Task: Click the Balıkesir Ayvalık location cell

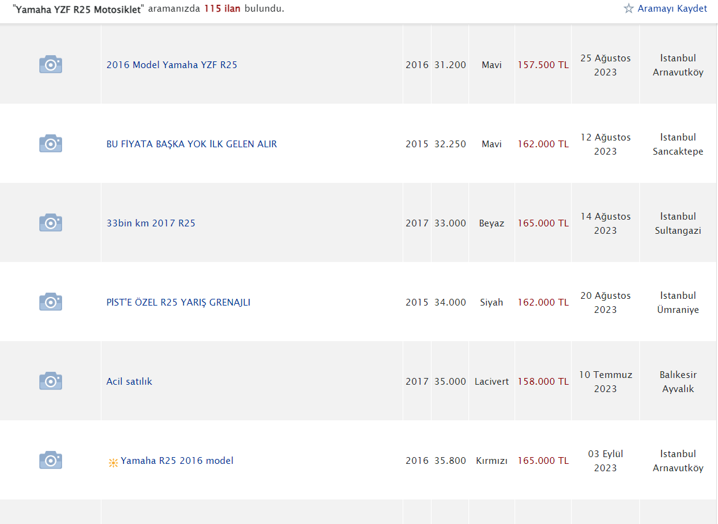Action: click(x=677, y=382)
